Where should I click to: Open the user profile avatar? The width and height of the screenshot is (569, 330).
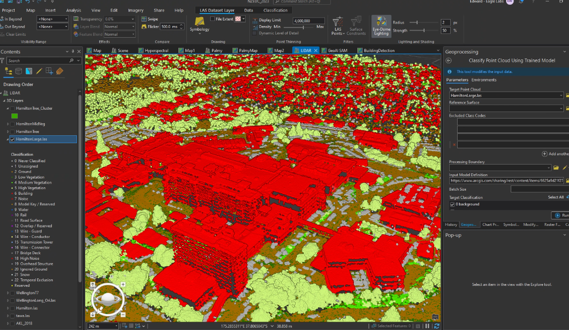tap(510, 2)
